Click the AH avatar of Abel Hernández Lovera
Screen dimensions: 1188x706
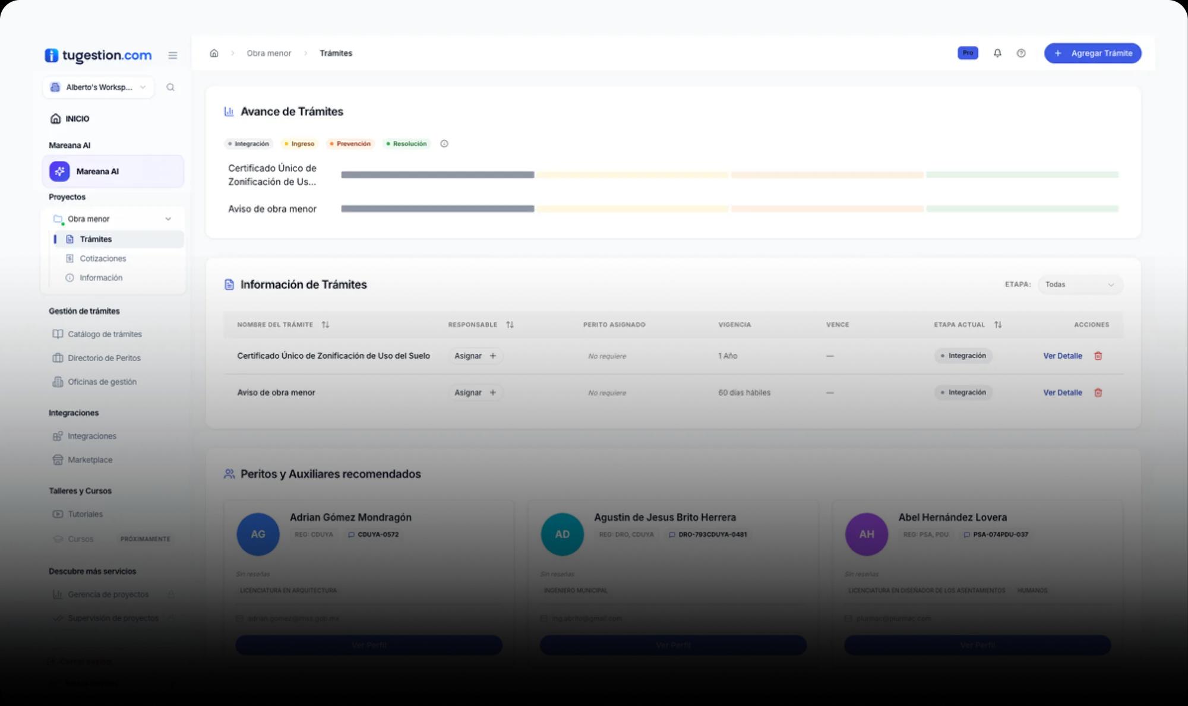(867, 534)
